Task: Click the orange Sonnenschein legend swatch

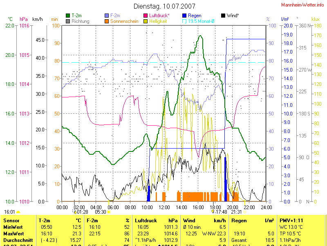Action: pos(107,21)
